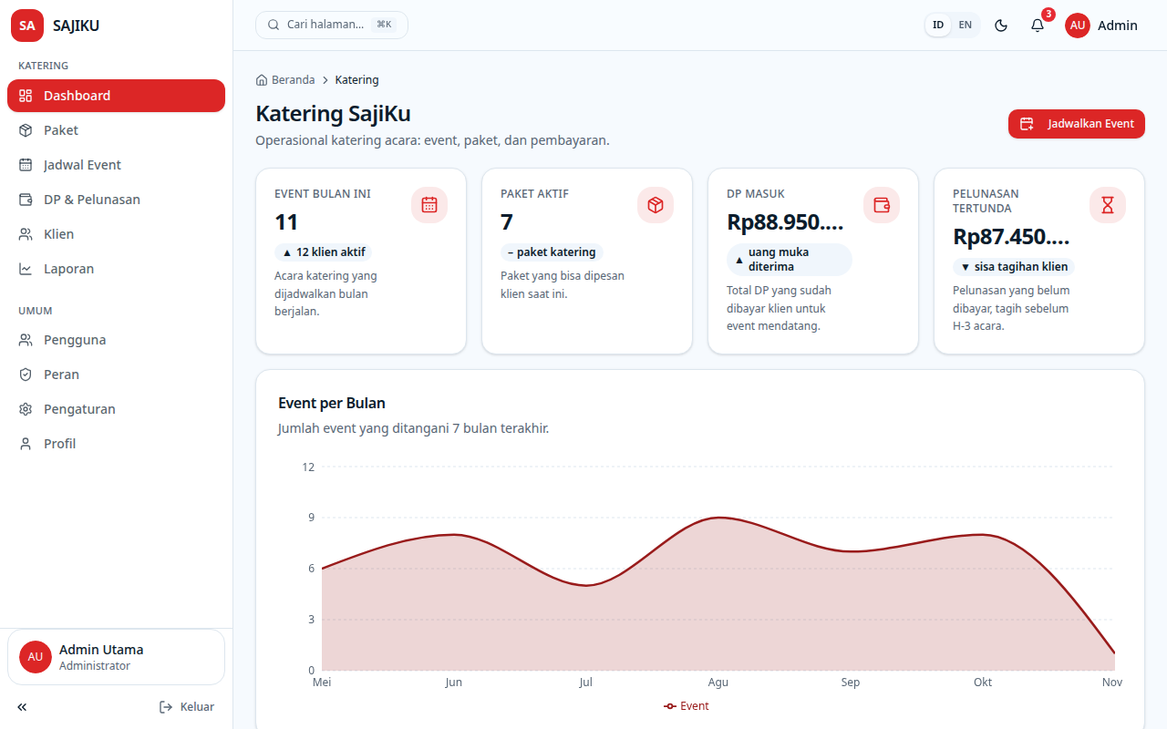This screenshot has width=1167, height=729.
Task: Go to Paket in sidebar
Action: pos(116,130)
